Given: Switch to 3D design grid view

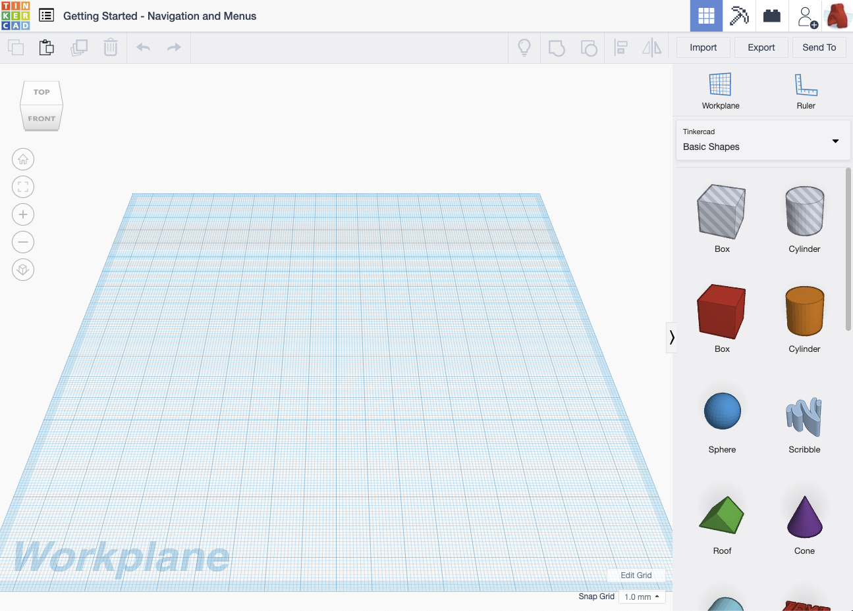Looking at the screenshot, I should (x=706, y=16).
